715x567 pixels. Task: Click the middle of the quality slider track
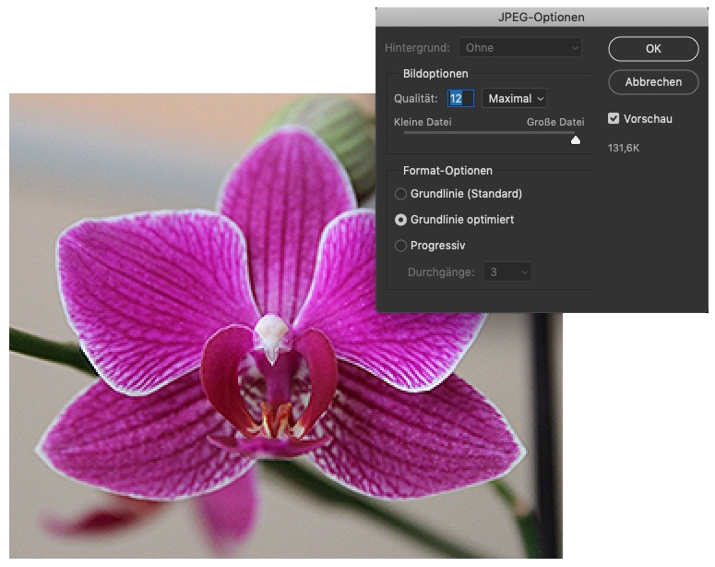489,133
